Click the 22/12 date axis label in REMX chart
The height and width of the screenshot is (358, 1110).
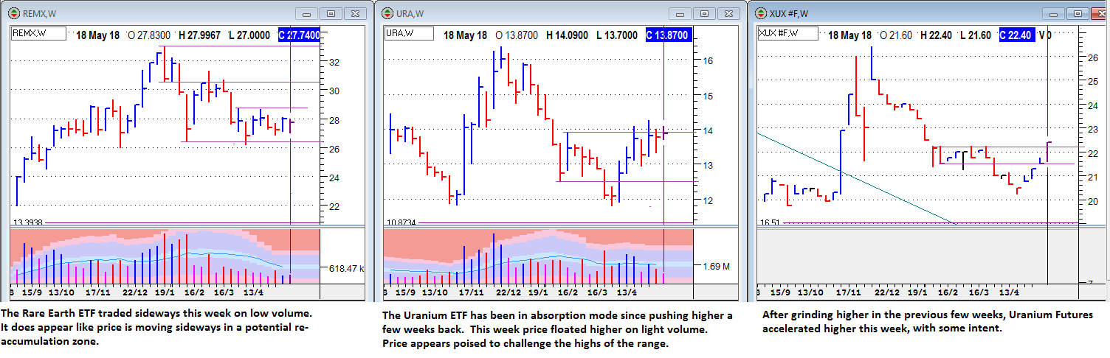click(135, 292)
